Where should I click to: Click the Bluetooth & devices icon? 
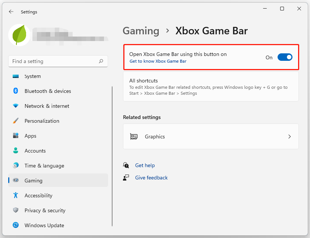coord(16,91)
